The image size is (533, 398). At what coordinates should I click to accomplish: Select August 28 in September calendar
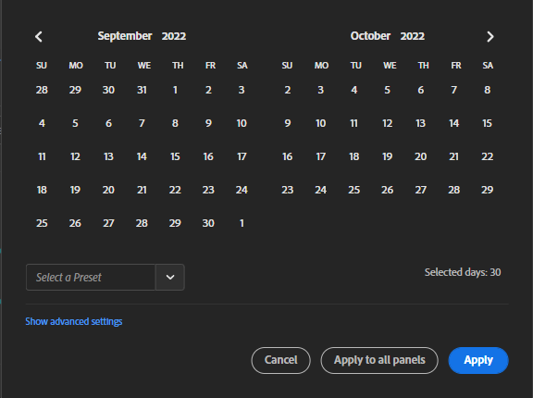42,90
